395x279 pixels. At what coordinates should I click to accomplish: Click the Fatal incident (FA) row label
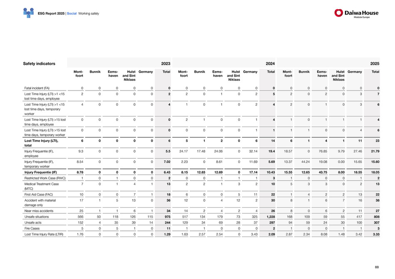tap(37, 88)
